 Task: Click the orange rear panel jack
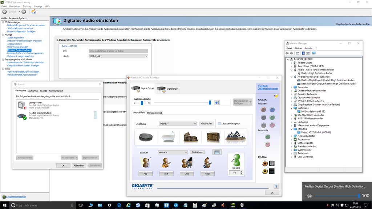click(x=263, y=110)
